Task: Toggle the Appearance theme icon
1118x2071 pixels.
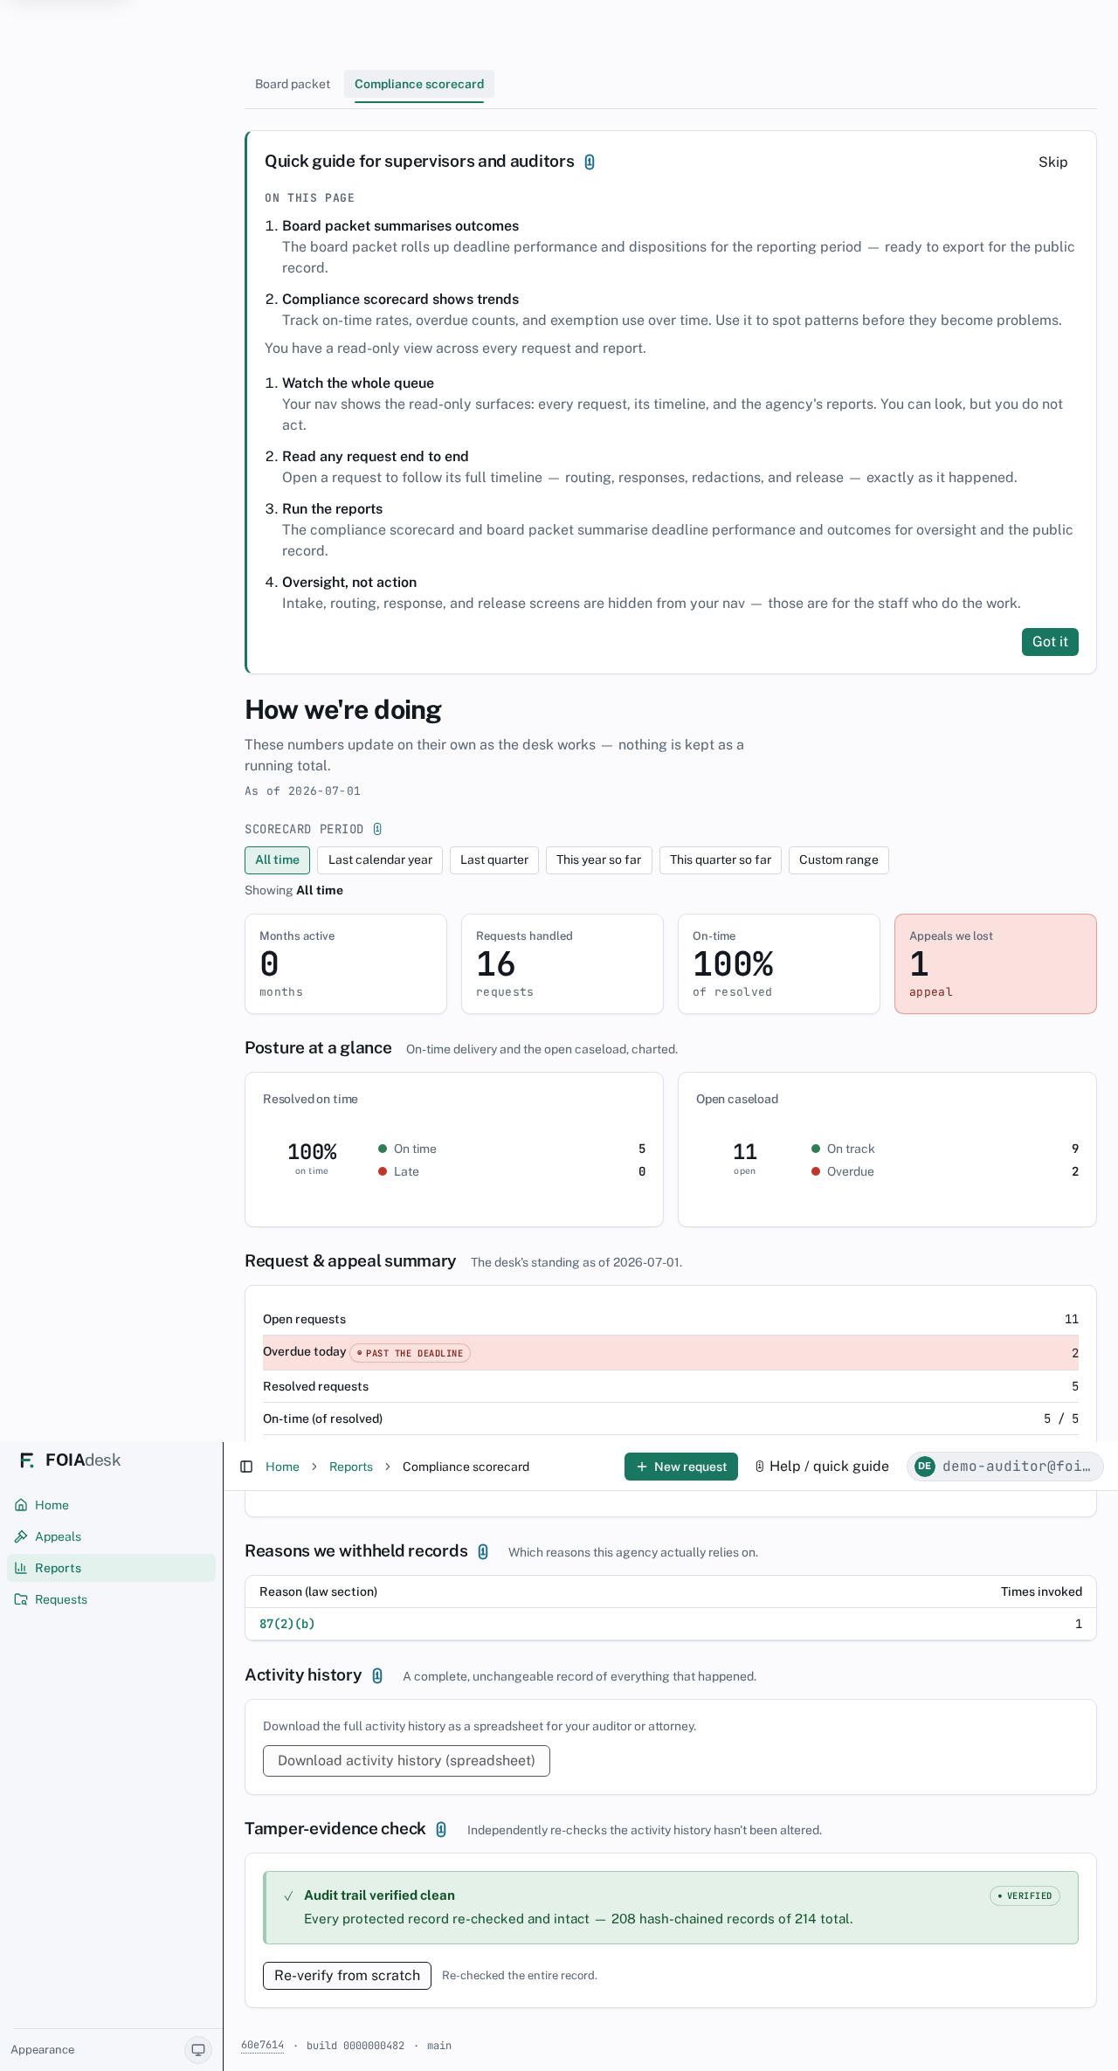Action: [198, 2050]
